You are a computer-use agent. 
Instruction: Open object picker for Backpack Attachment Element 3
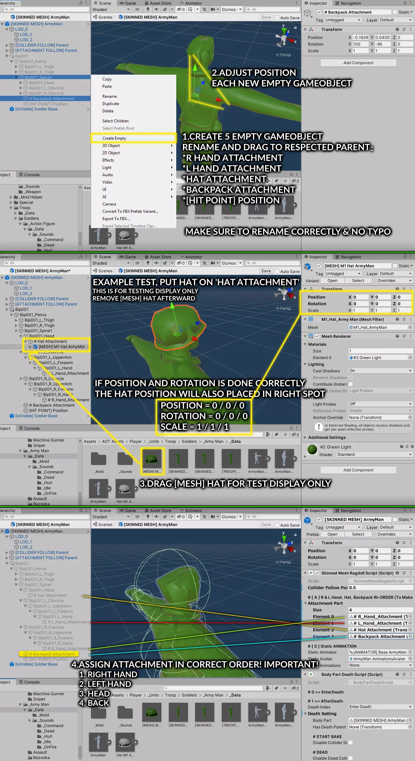(410, 636)
